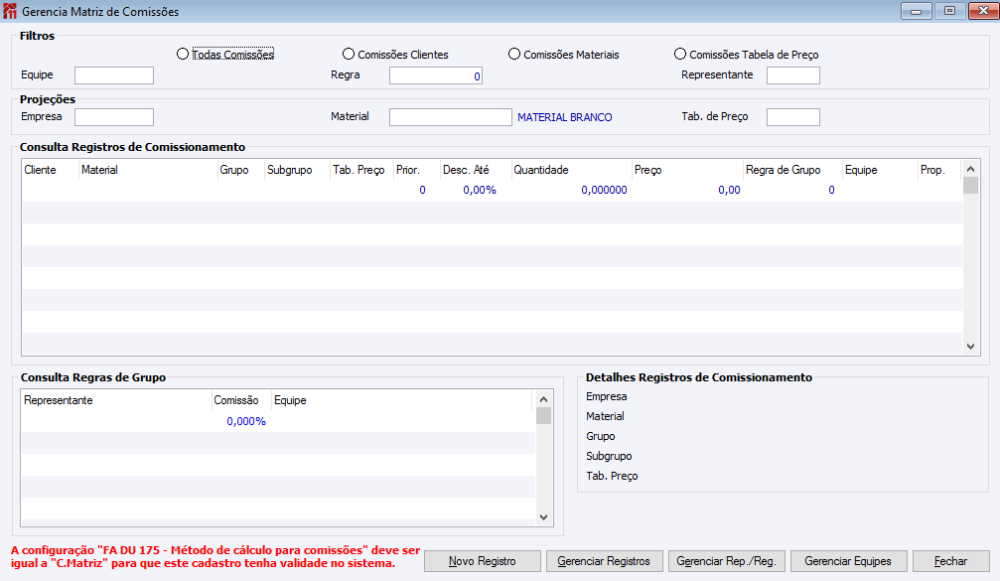Click the application icon in title bar
The height and width of the screenshot is (581, 1000).
coord(11,12)
